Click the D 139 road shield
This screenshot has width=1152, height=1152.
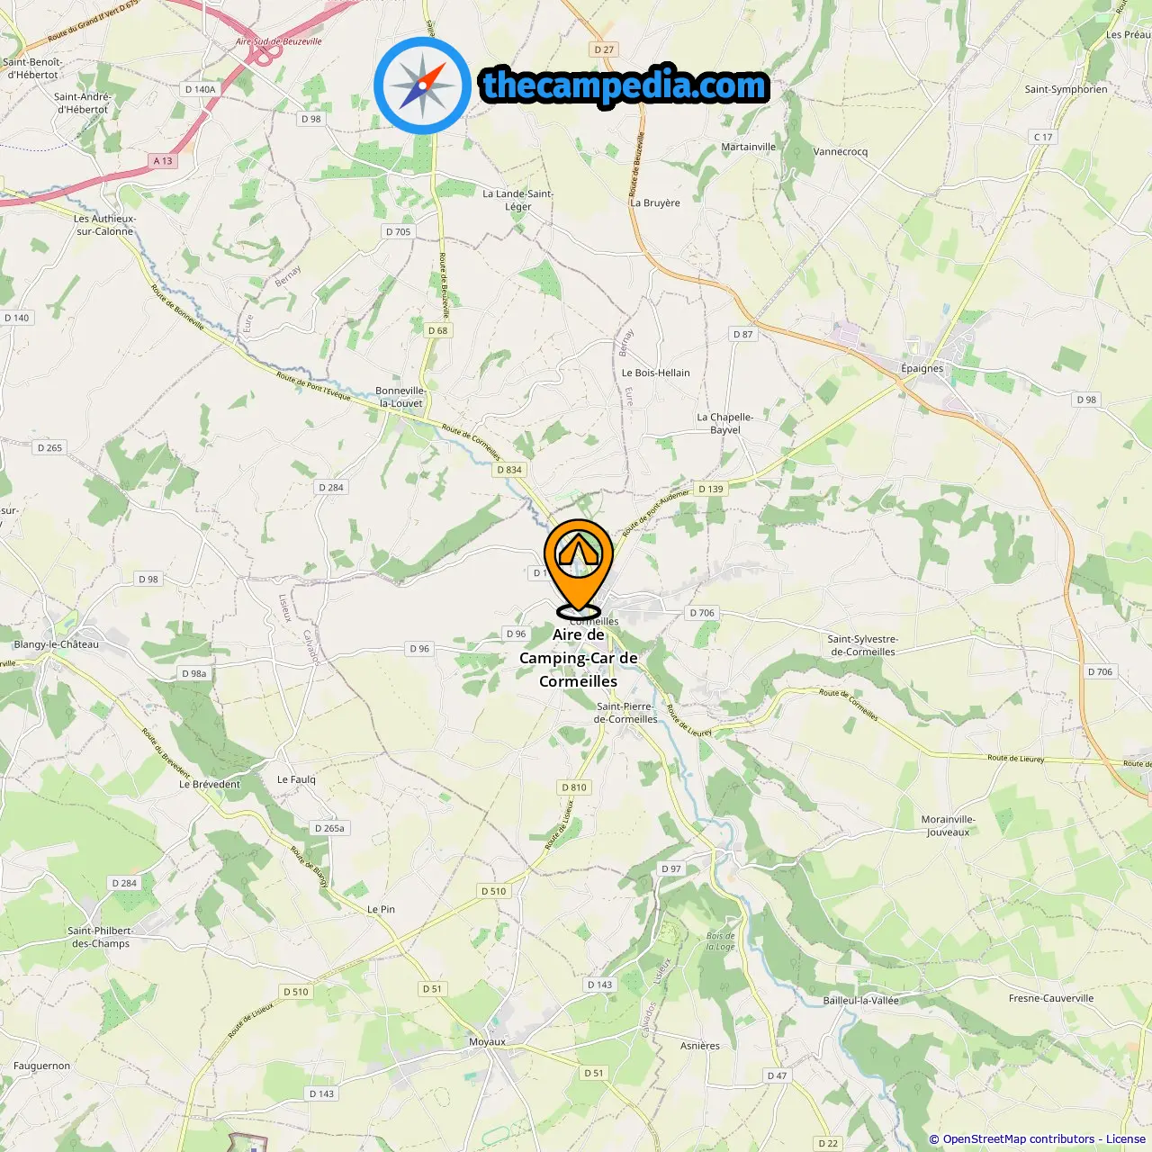pyautogui.click(x=711, y=489)
